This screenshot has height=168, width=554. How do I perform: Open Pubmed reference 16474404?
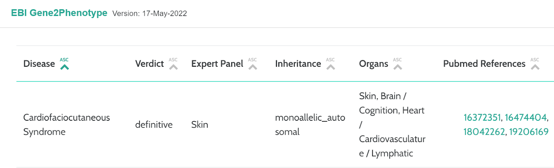[526, 118]
